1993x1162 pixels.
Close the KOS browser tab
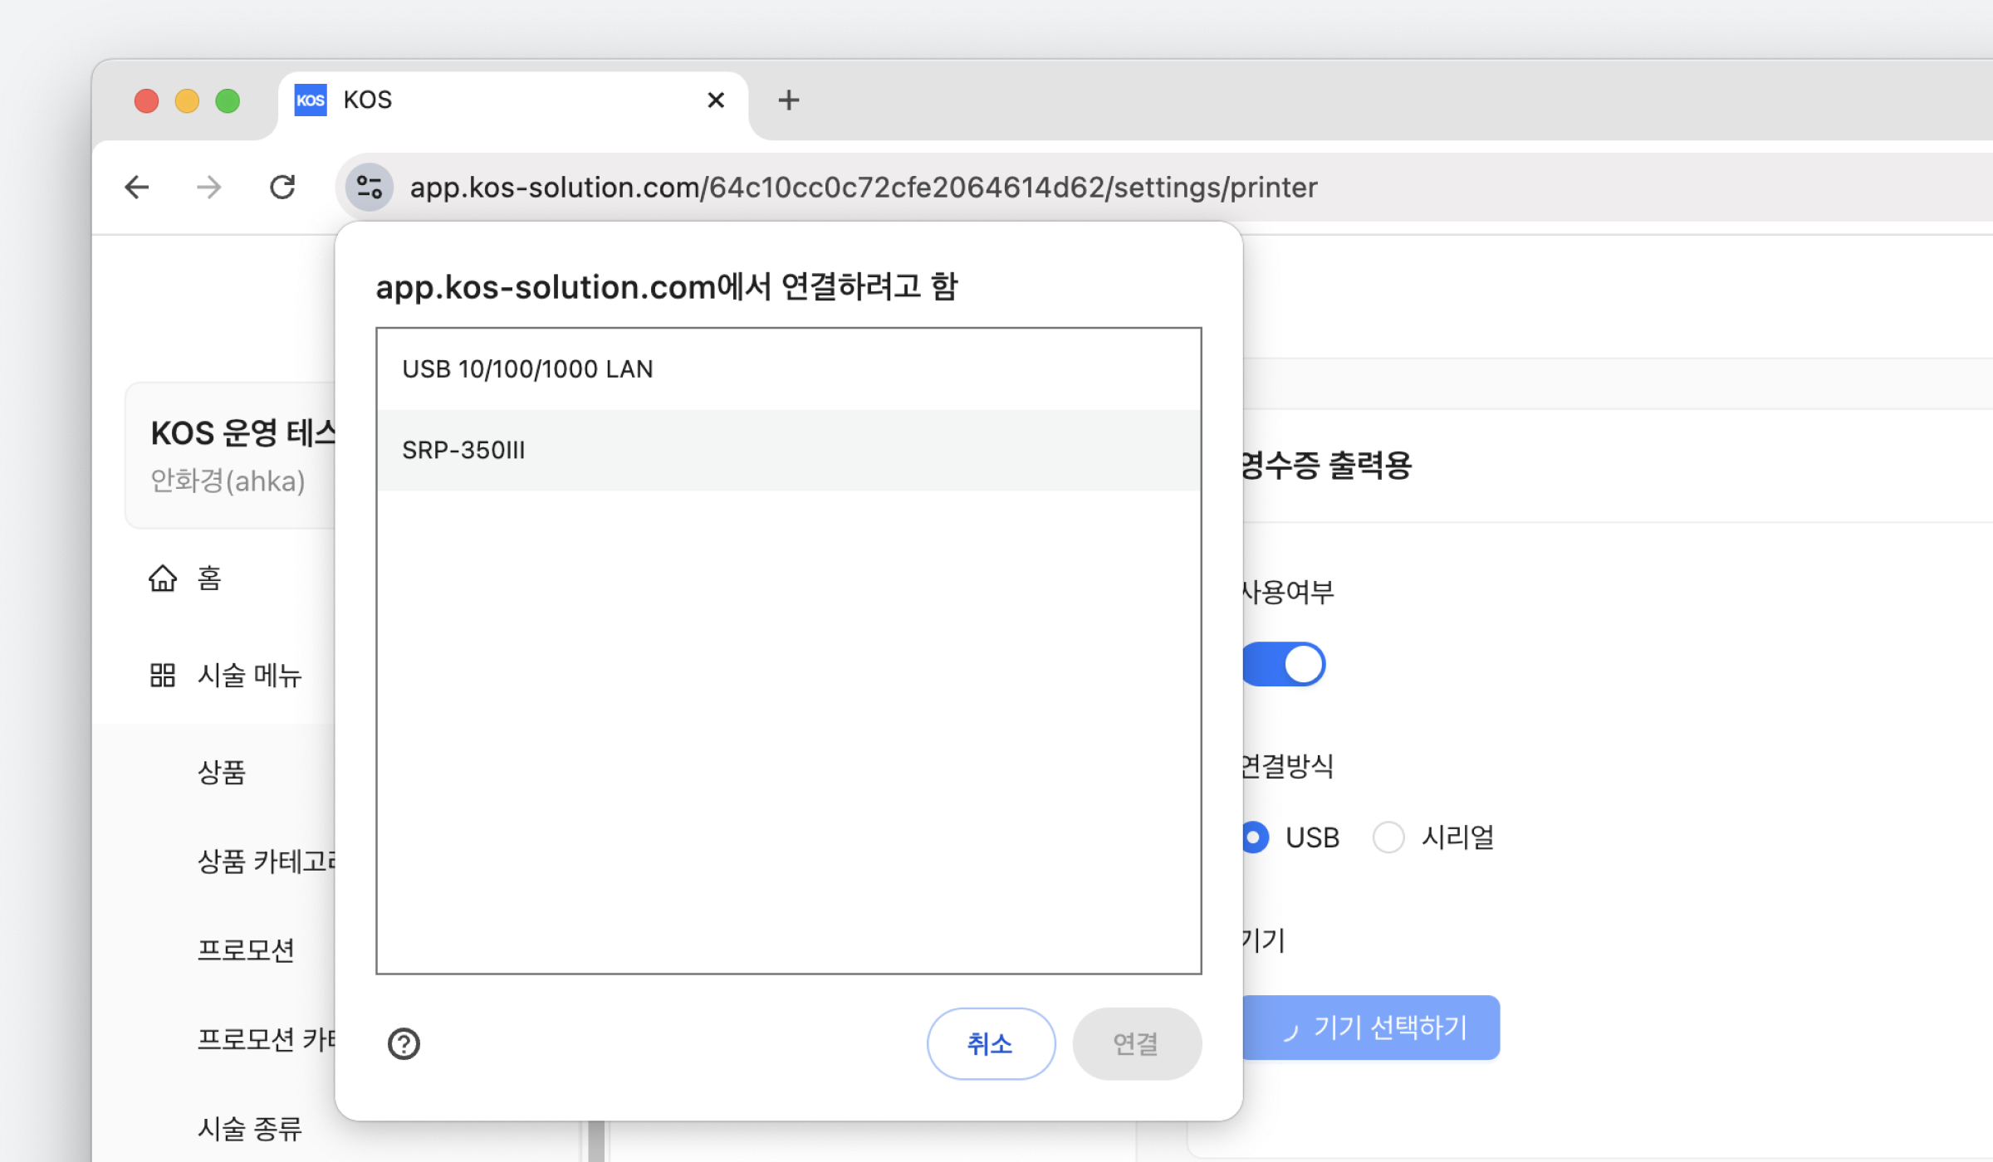[715, 100]
